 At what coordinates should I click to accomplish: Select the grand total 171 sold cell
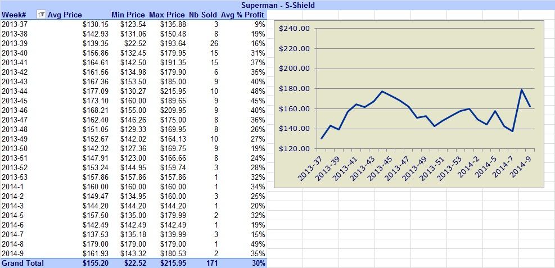click(211, 263)
